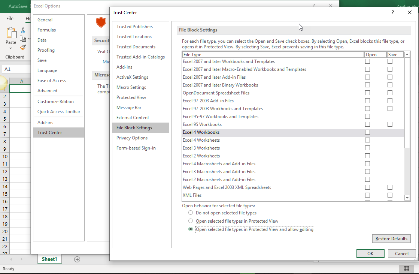This screenshot has width=419, height=274.
Task: Select Ease of Access in Excel Options
Action: pos(59,81)
